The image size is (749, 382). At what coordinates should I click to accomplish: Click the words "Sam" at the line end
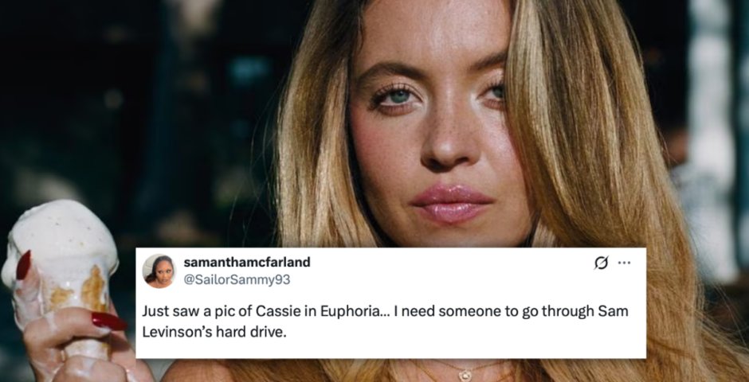pyautogui.click(x=615, y=311)
